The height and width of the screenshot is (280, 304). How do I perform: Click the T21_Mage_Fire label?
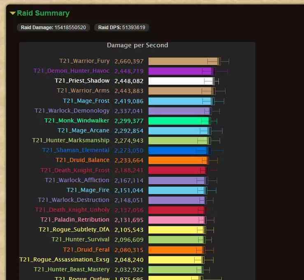(88, 190)
